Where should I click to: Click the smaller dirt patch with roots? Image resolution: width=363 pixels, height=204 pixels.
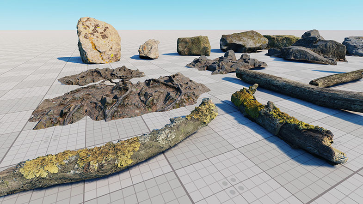(102, 75)
